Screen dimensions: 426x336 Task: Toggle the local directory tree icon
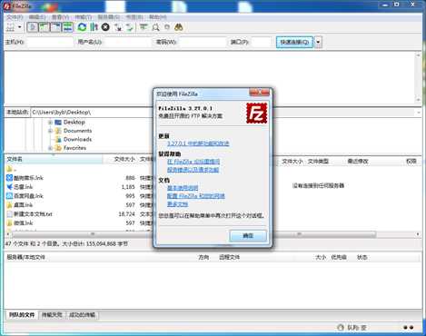(x=44, y=27)
